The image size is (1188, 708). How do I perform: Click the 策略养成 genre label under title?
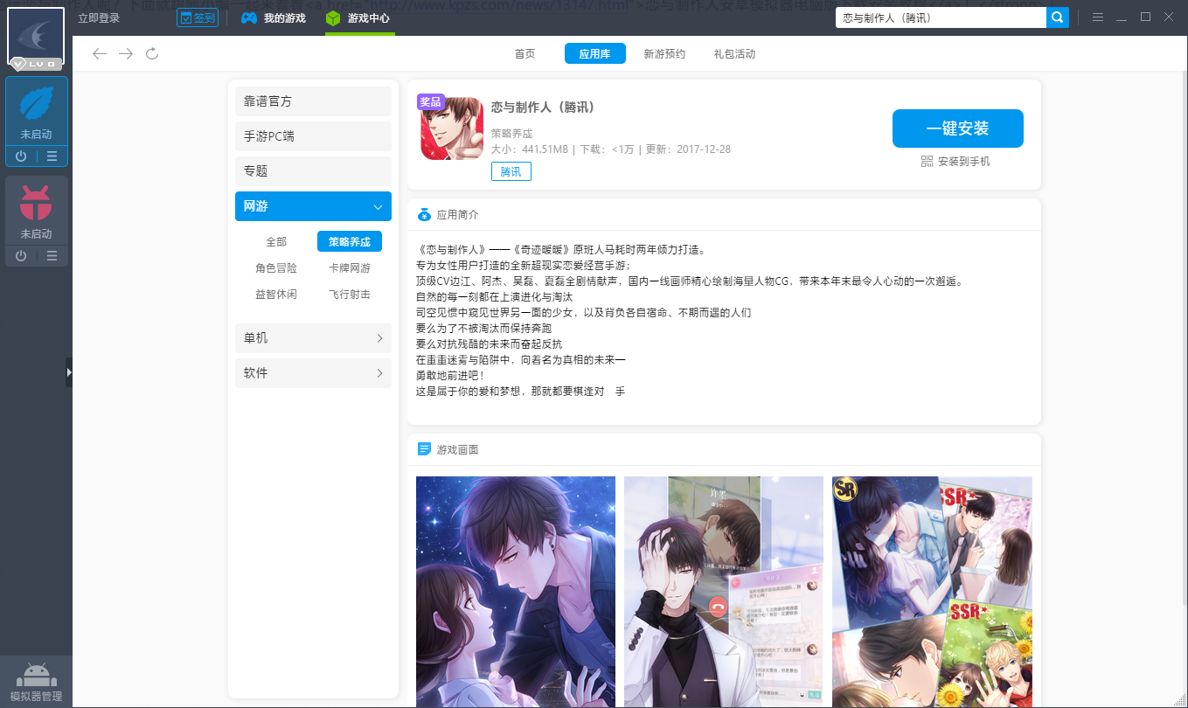511,134
